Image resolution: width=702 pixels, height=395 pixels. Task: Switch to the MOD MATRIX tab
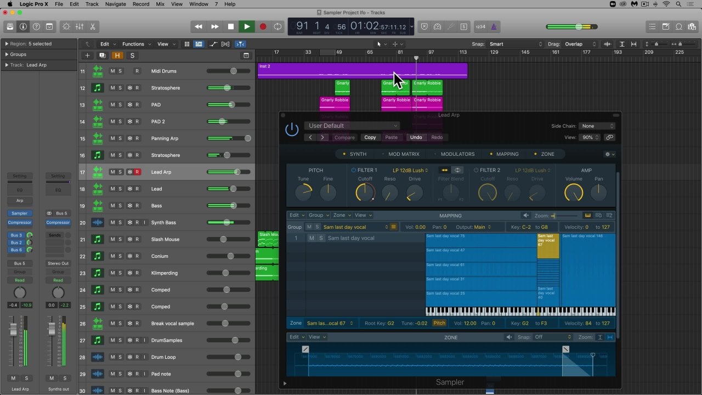pos(403,154)
